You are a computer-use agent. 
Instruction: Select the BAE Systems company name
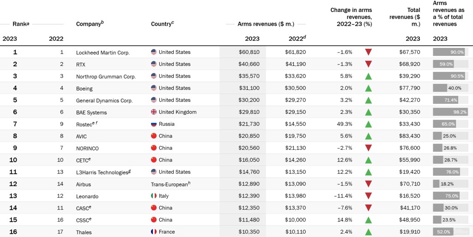tap(91, 113)
